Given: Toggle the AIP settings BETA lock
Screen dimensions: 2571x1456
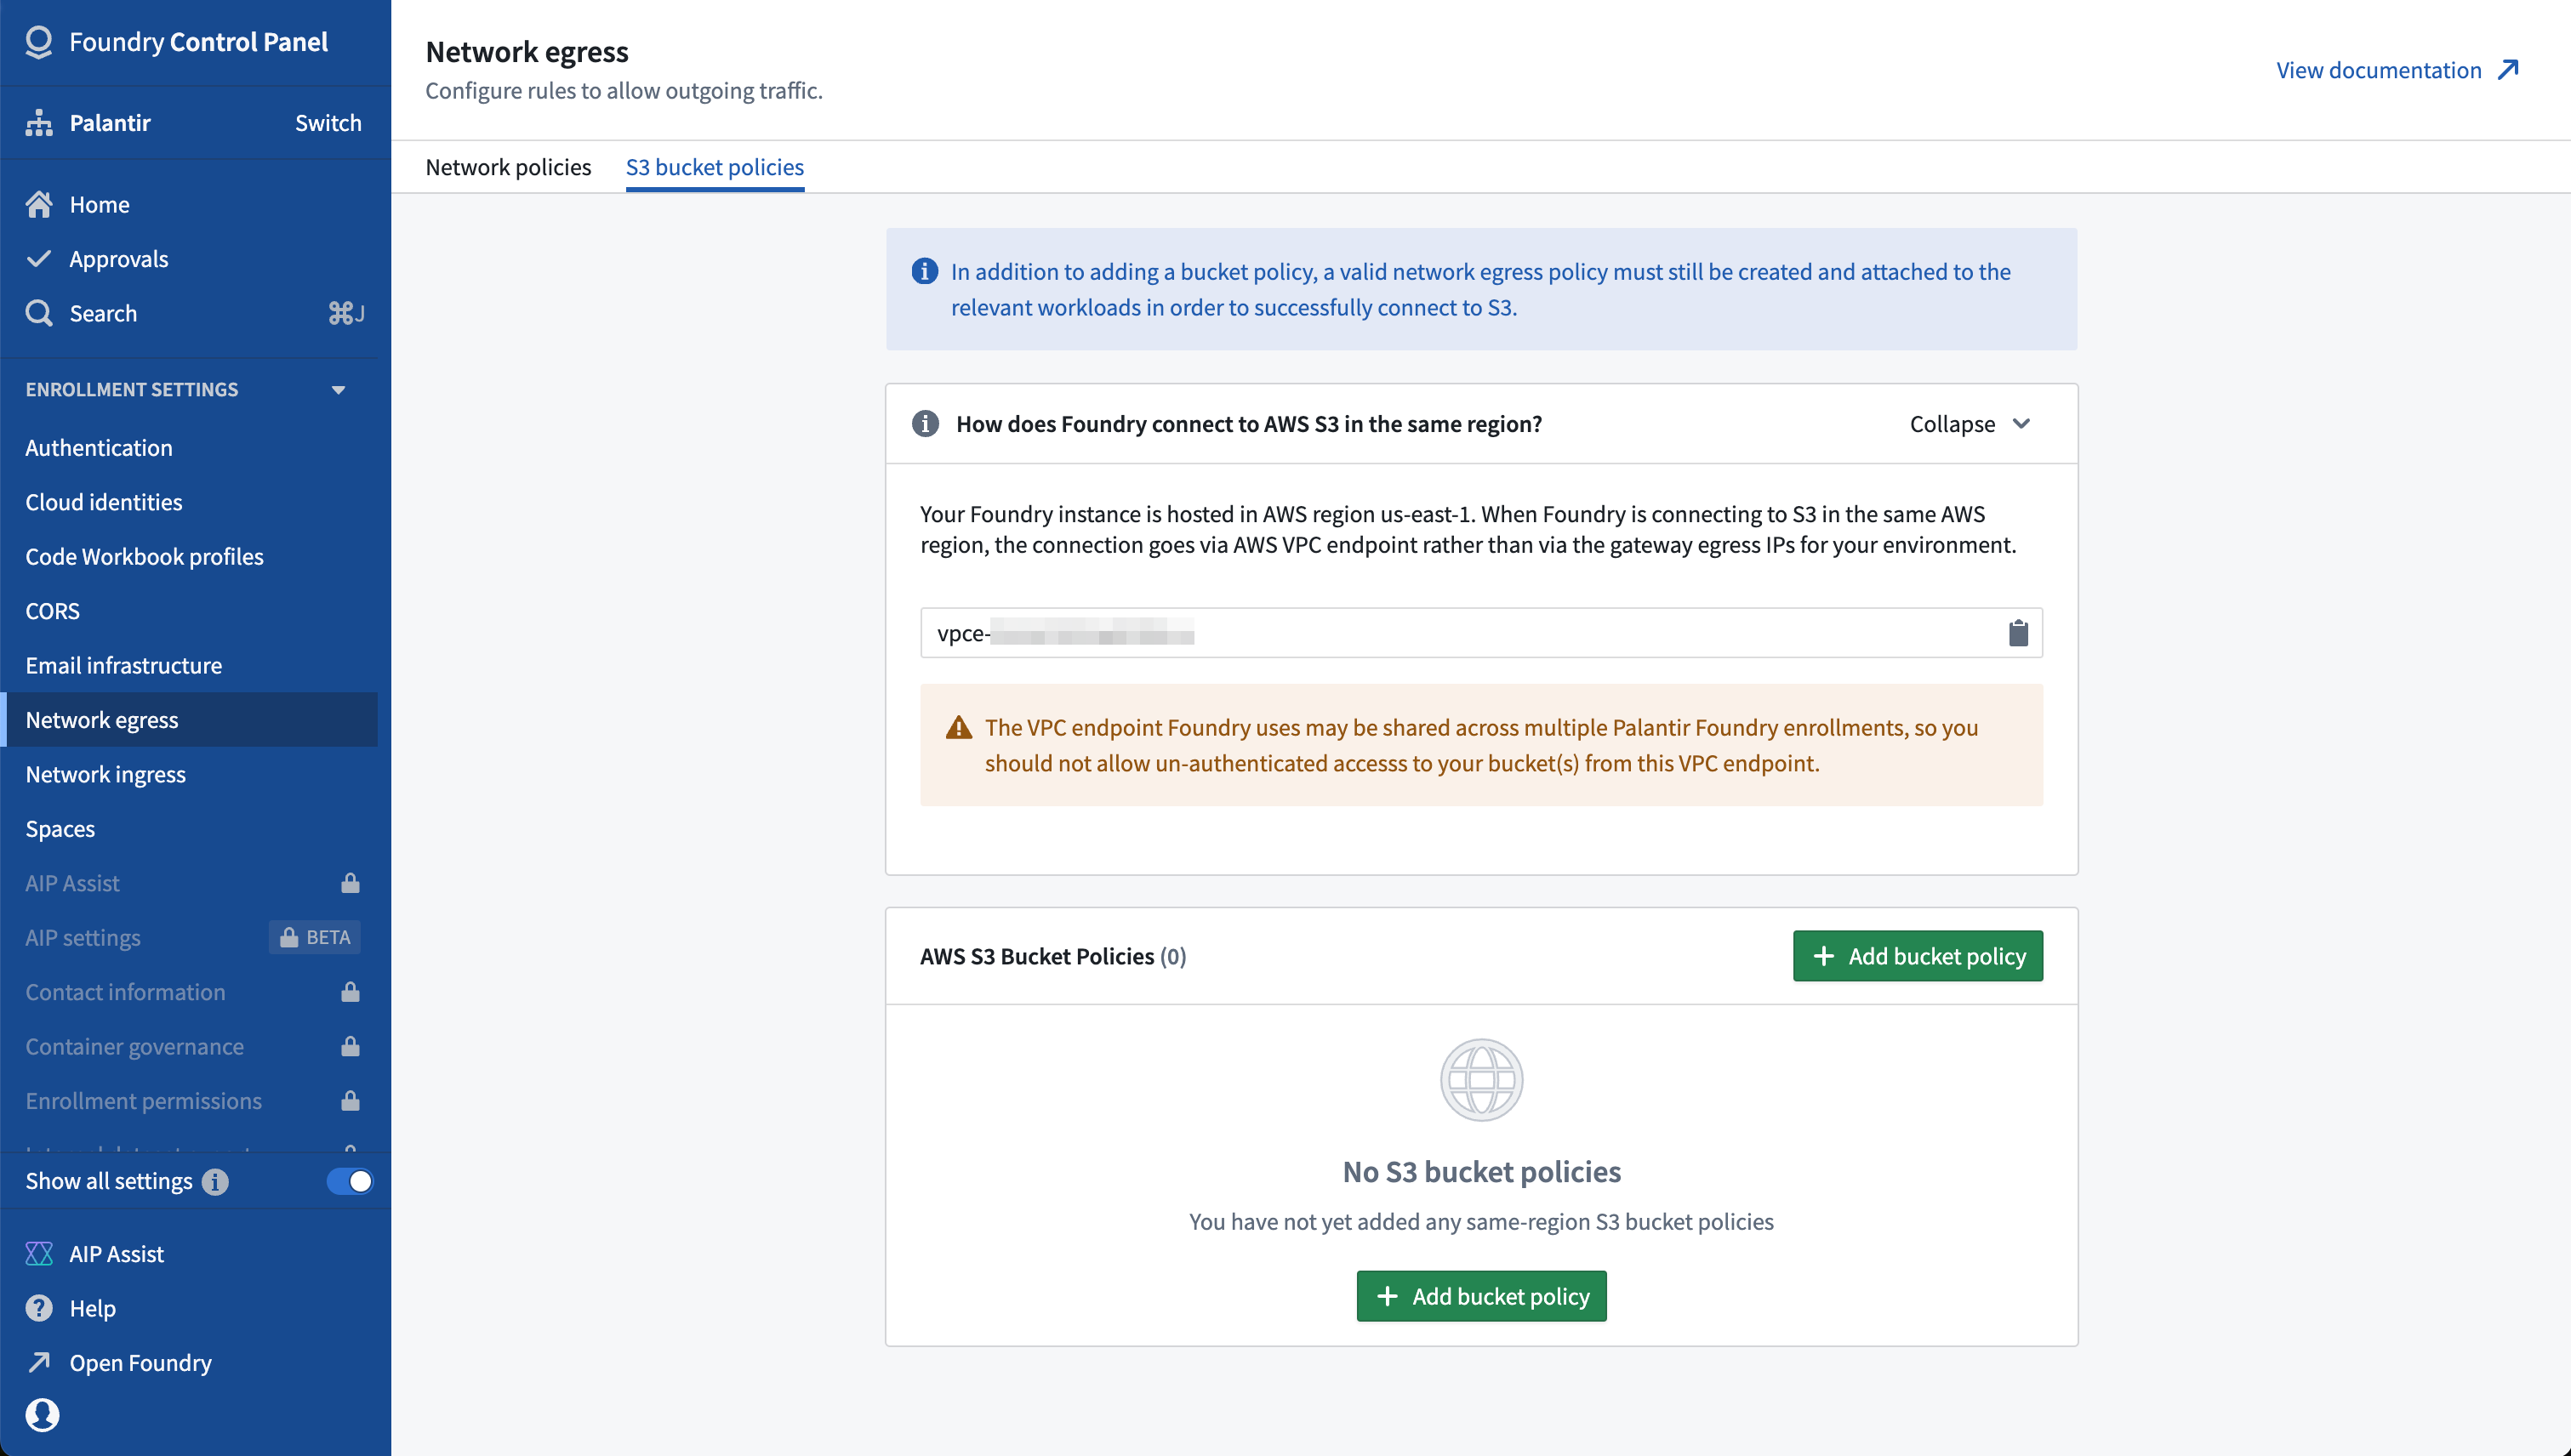Looking at the screenshot, I should [288, 937].
